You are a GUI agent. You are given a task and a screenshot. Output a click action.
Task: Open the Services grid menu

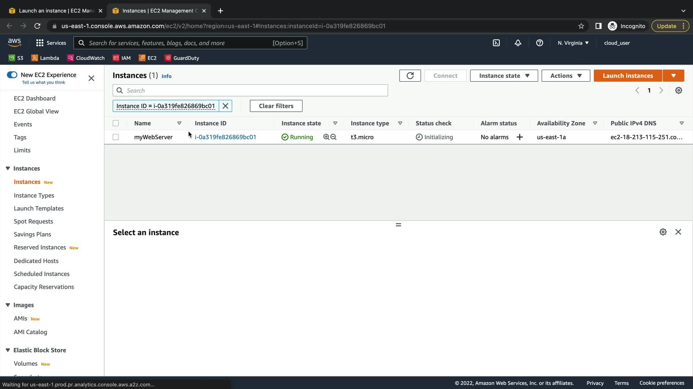(x=51, y=43)
